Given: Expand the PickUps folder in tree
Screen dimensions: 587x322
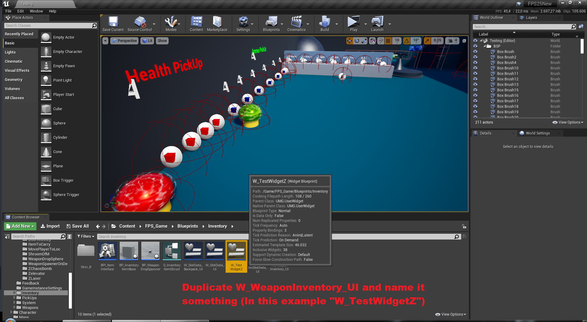Looking at the screenshot, I should coord(14,298).
